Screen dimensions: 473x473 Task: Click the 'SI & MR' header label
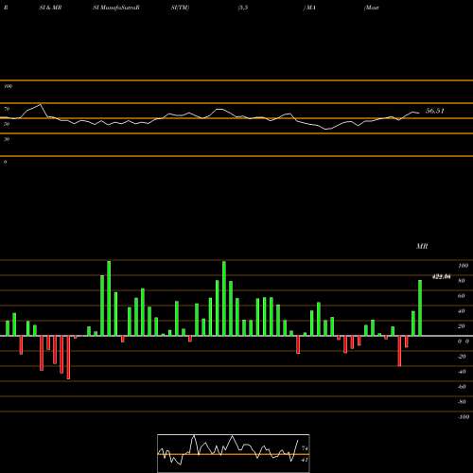(50, 8)
